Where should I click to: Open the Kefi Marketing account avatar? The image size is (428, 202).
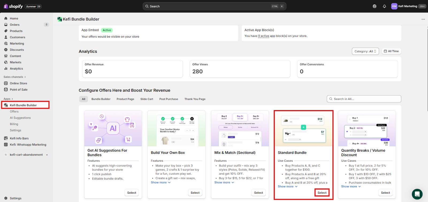point(394,6)
